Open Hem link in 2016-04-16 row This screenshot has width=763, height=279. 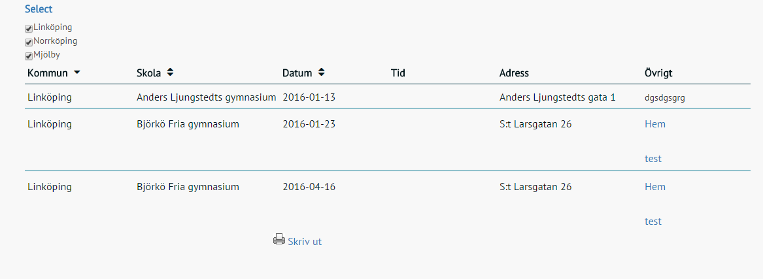655,187
